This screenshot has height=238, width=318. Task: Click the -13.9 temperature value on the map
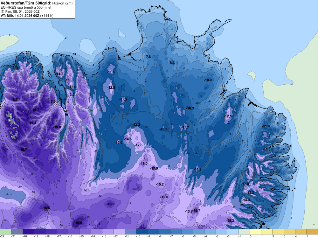click(188, 211)
